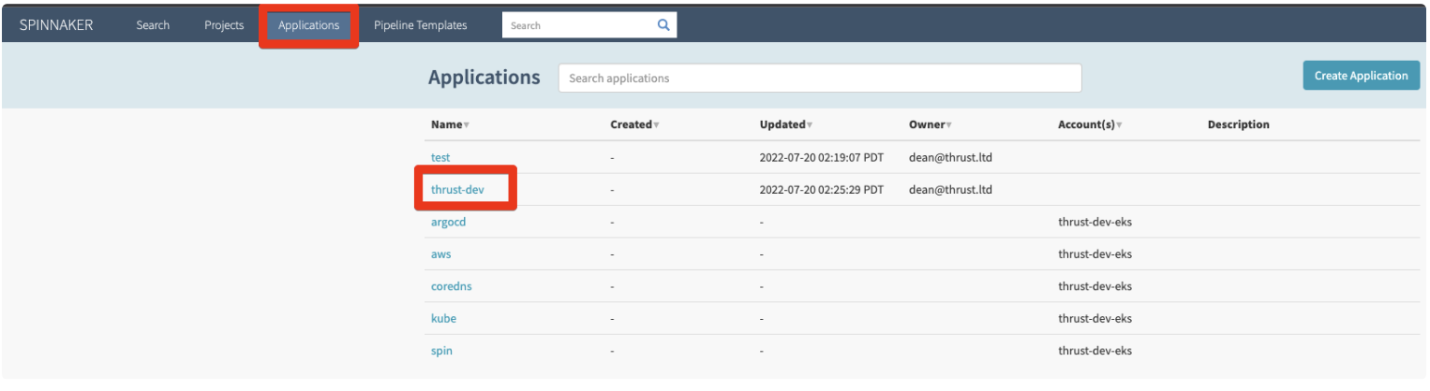Screen dimensions: 1430x391
Task: Select the Applications nav tab
Action: (x=308, y=25)
